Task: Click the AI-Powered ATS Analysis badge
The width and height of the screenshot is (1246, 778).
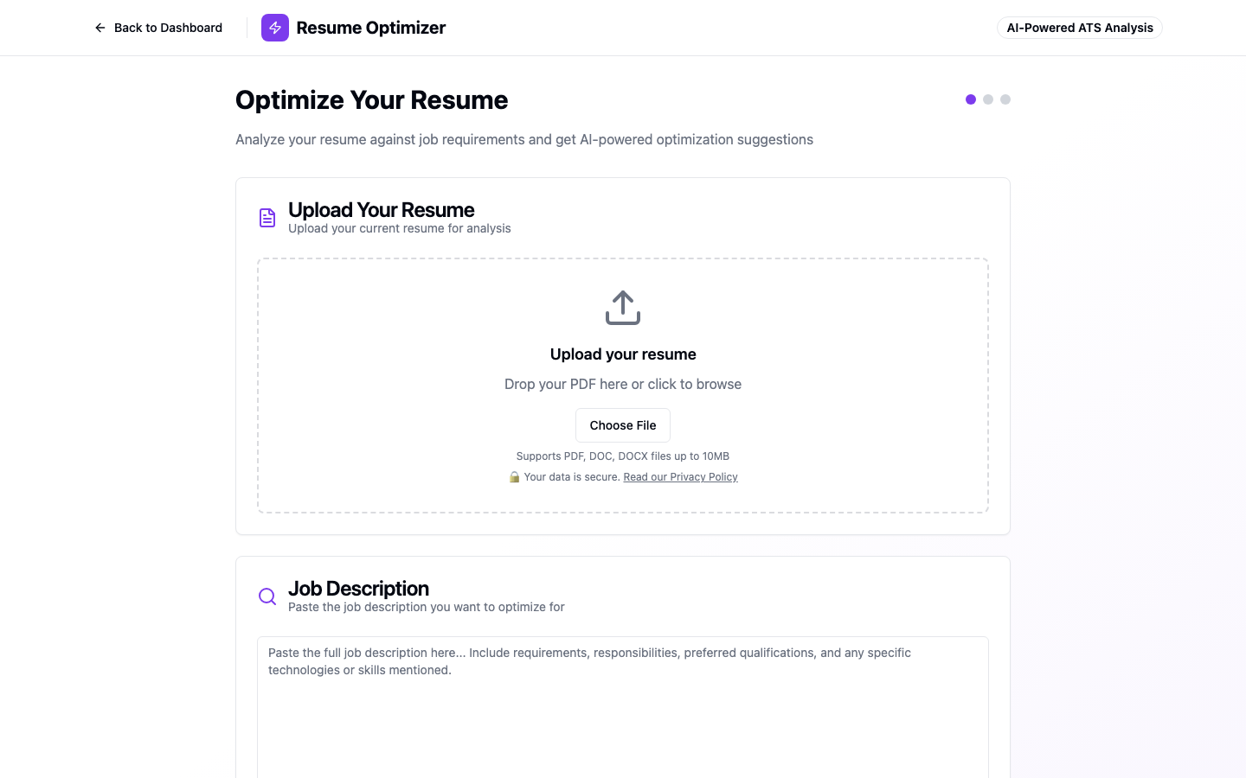Action: coord(1079,28)
